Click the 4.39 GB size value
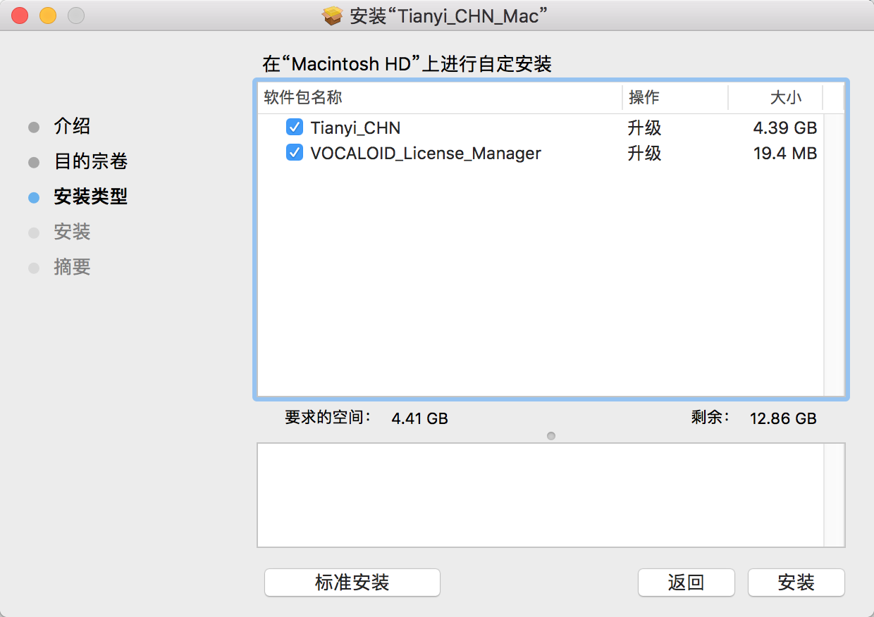The image size is (874, 617). [x=785, y=128]
